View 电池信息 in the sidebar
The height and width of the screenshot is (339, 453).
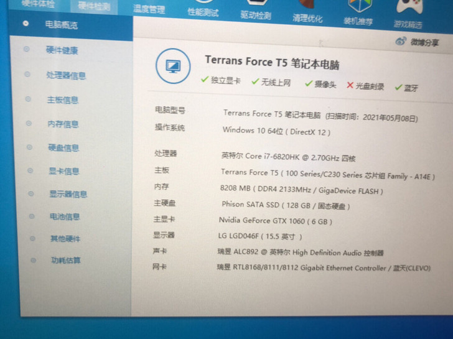pyautogui.click(x=65, y=216)
